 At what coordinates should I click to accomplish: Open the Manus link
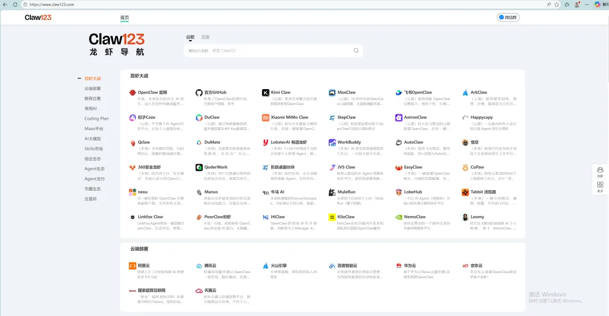pos(211,192)
